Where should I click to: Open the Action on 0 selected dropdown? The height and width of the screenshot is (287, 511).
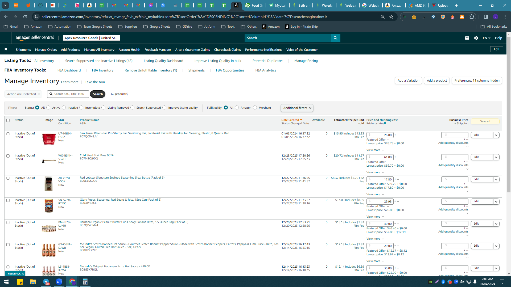[23, 94]
